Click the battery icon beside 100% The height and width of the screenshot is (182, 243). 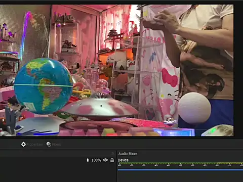point(88,160)
